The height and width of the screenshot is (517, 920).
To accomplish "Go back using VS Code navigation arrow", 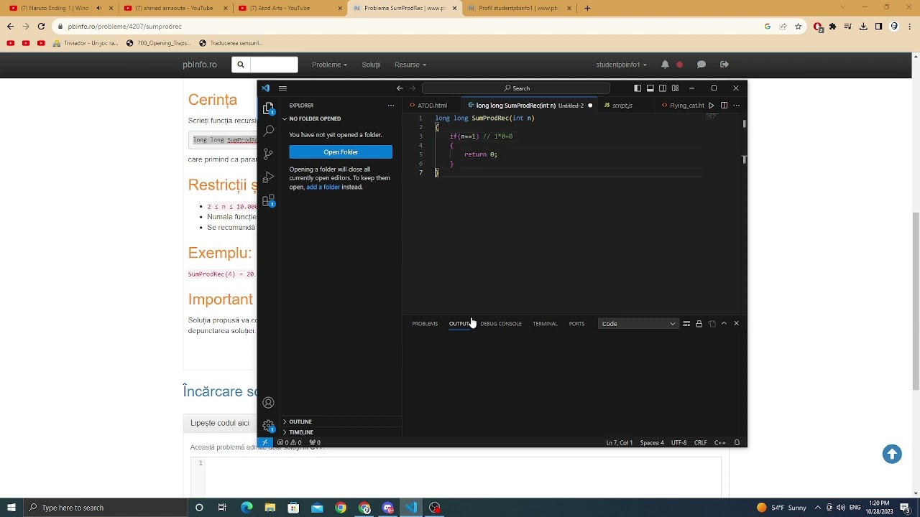I will [400, 88].
